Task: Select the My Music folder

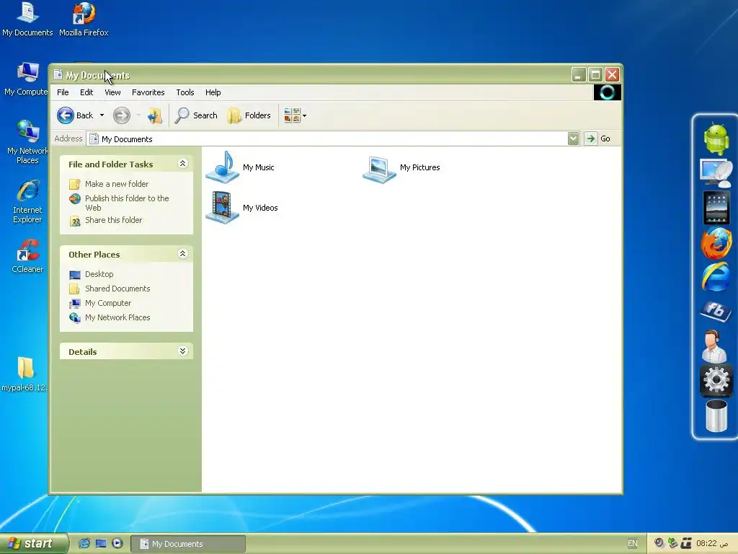Action: pos(240,167)
